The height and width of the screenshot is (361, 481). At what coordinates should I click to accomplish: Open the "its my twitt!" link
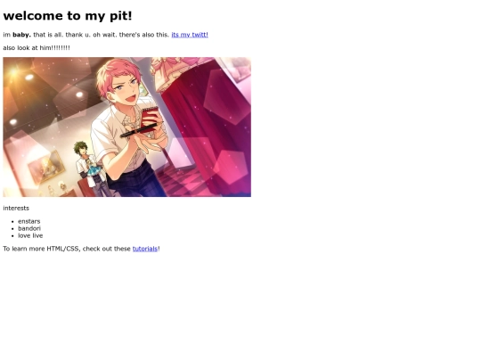click(x=190, y=35)
